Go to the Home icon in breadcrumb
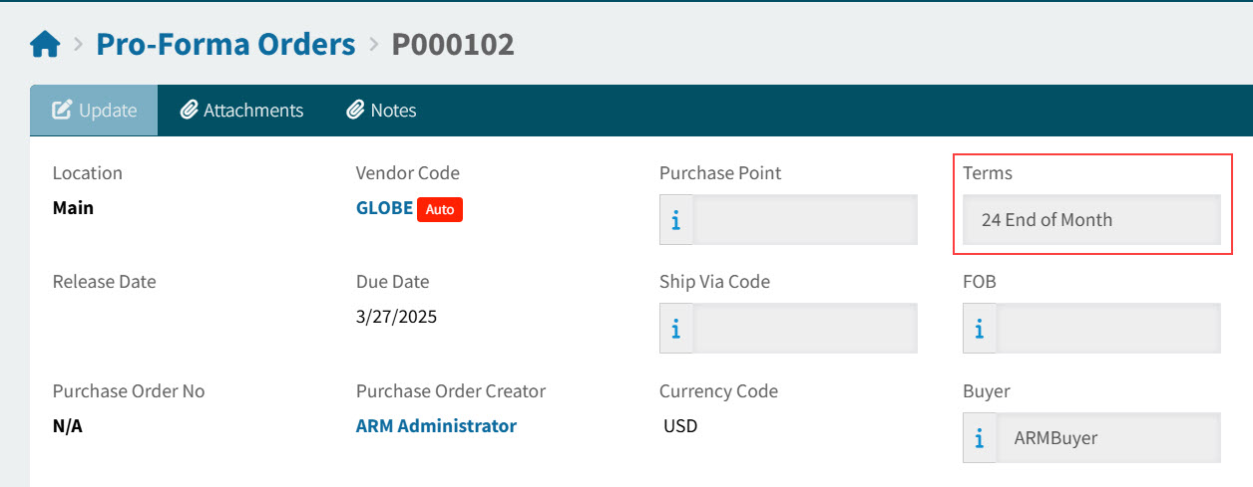Screen dimensions: 1253x487 point(46,45)
